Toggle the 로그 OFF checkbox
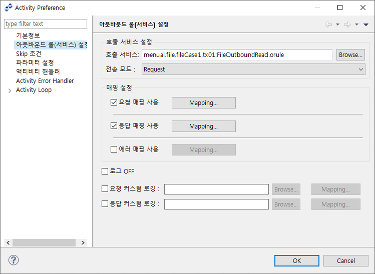Viewport: 375px width, 274px height. (105, 171)
